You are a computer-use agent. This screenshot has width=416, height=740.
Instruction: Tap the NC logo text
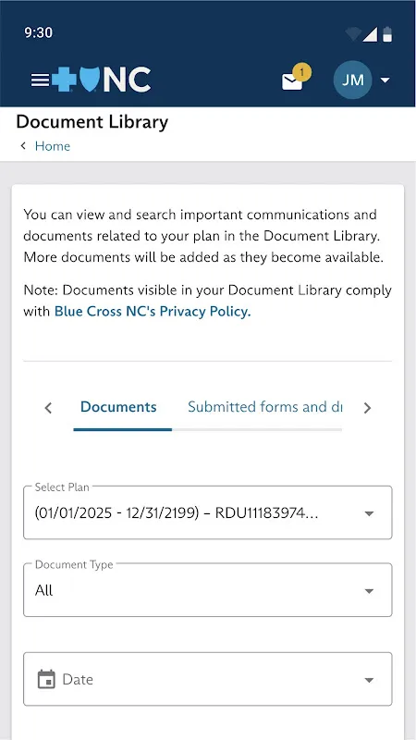(x=127, y=80)
